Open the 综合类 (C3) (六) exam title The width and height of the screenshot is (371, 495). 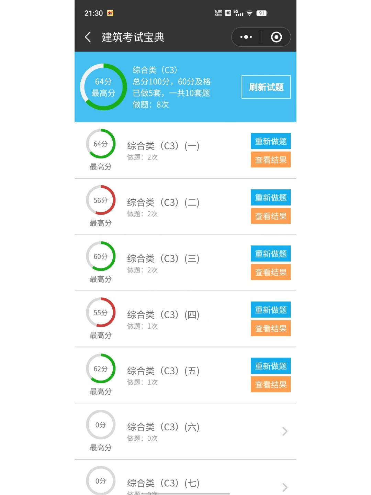(x=163, y=427)
